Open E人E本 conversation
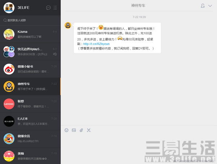The height and width of the screenshot is (164, 217). point(30,121)
